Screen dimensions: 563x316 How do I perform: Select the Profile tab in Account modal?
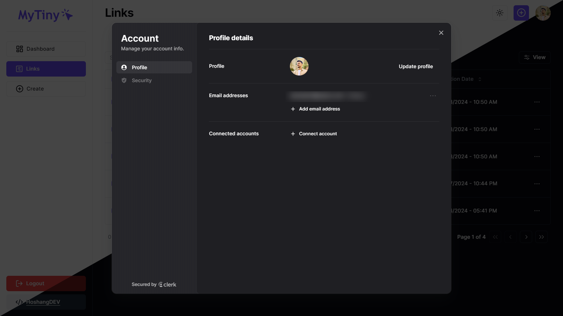pyautogui.click(x=140, y=67)
